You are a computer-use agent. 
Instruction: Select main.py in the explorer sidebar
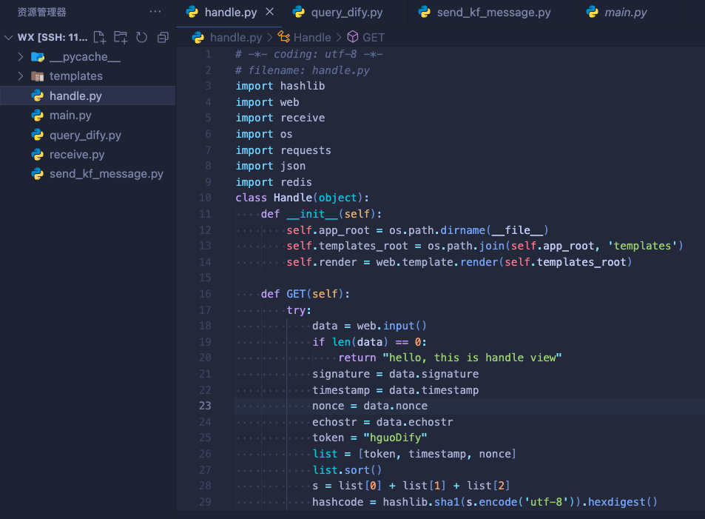(70, 115)
